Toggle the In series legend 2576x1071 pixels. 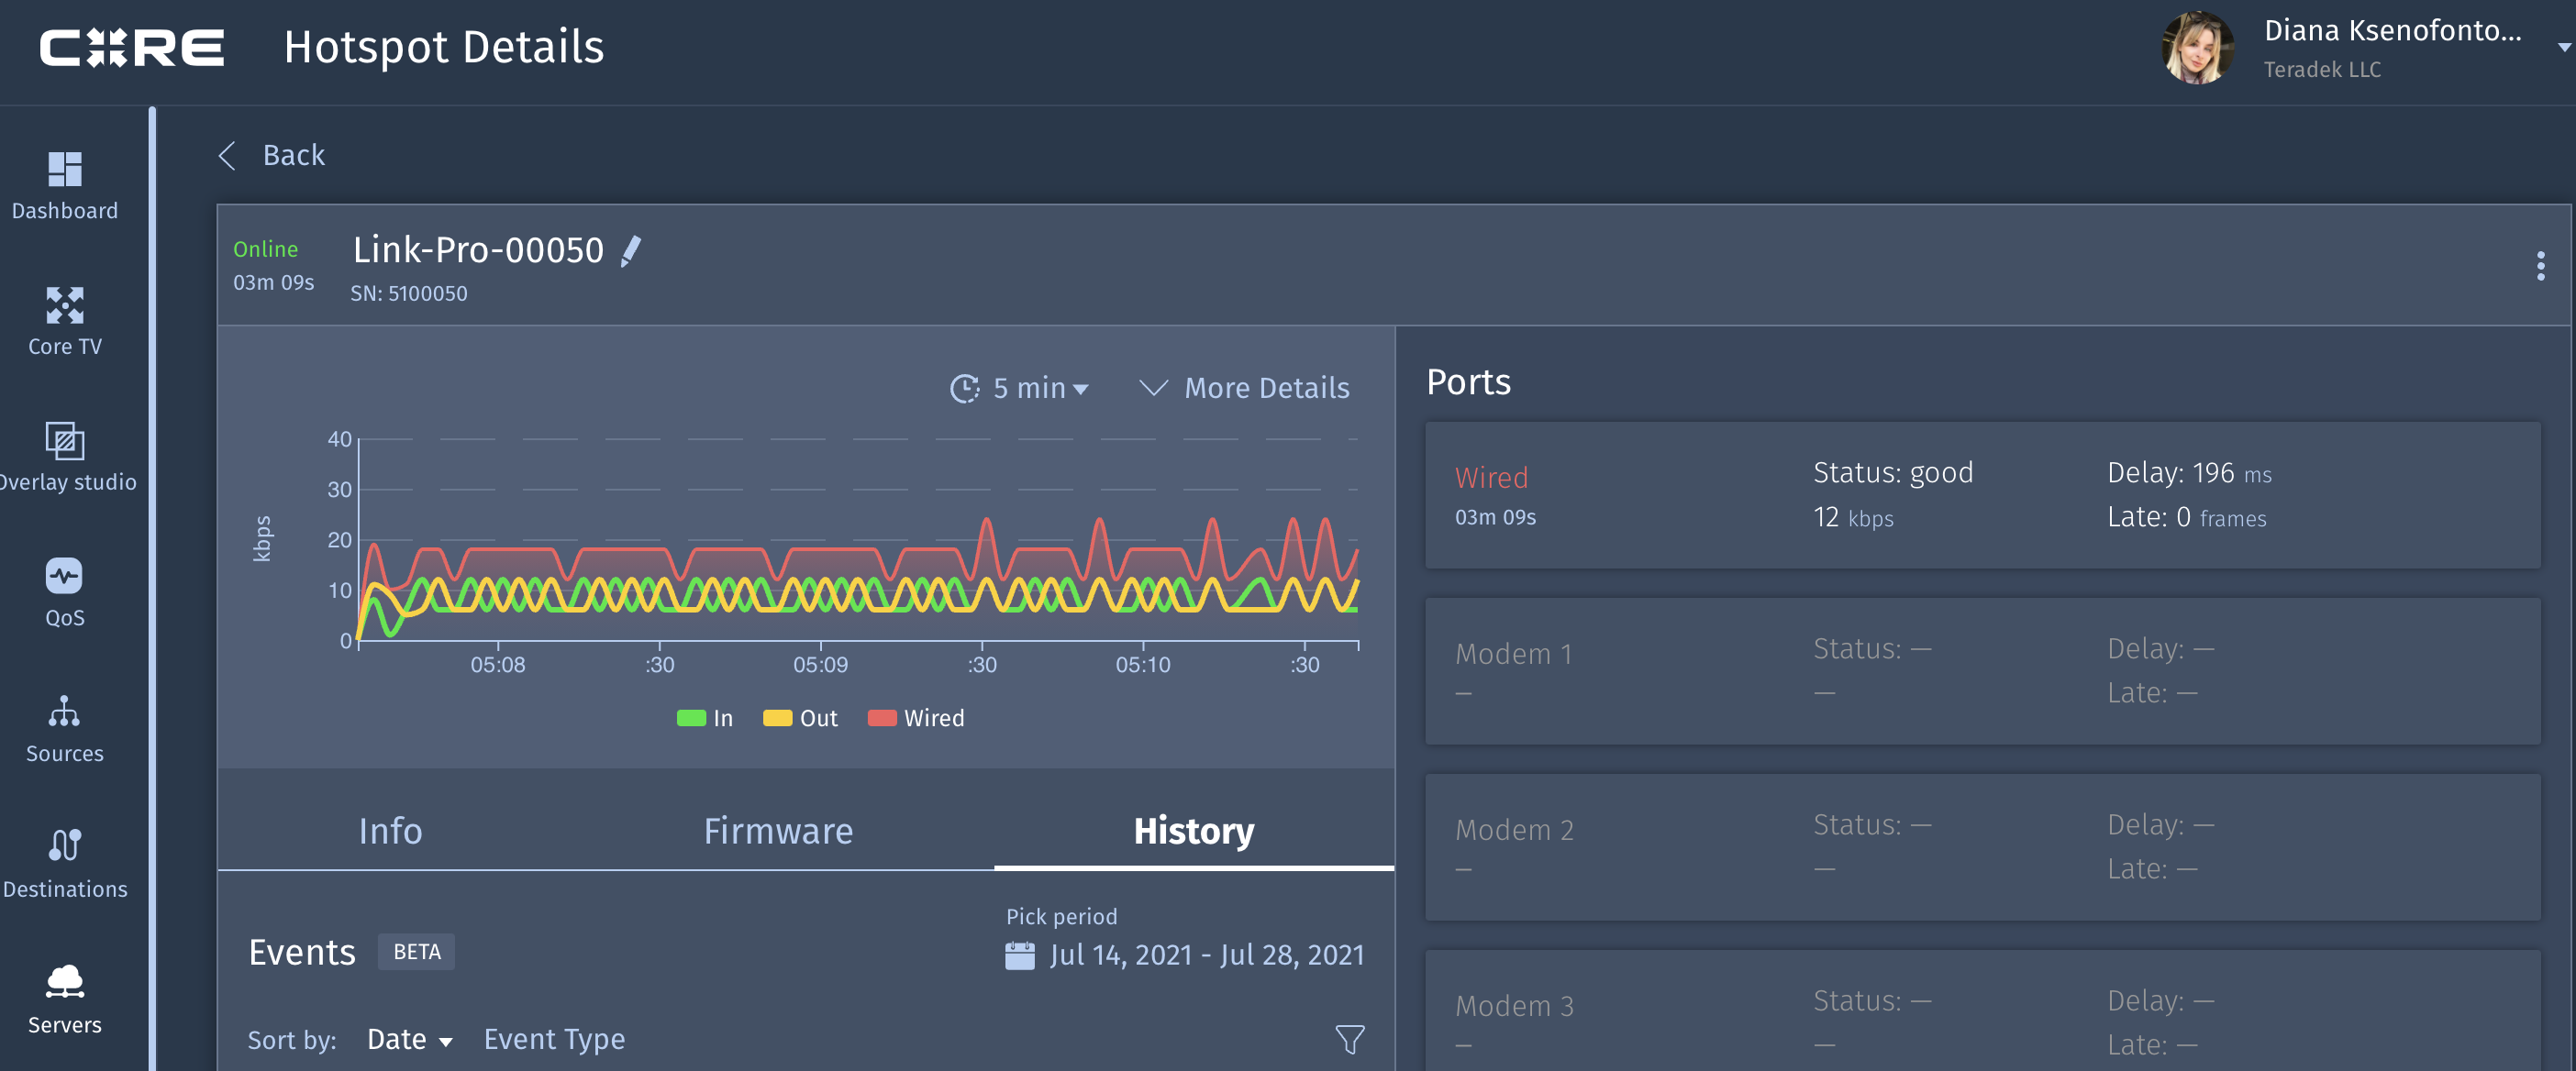[705, 718]
